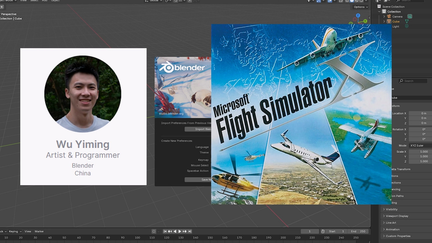Expand the Camera item in outliner

[384, 17]
